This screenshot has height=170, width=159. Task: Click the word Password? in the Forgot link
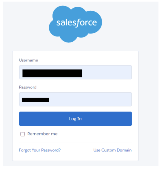tap(51, 150)
